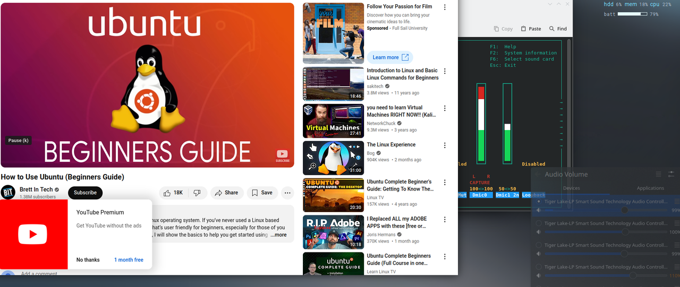This screenshot has height=287, width=680.
Task: Select the currently active Tiger Lake radio button
Action: pyautogui.click(x=539, y=202)
